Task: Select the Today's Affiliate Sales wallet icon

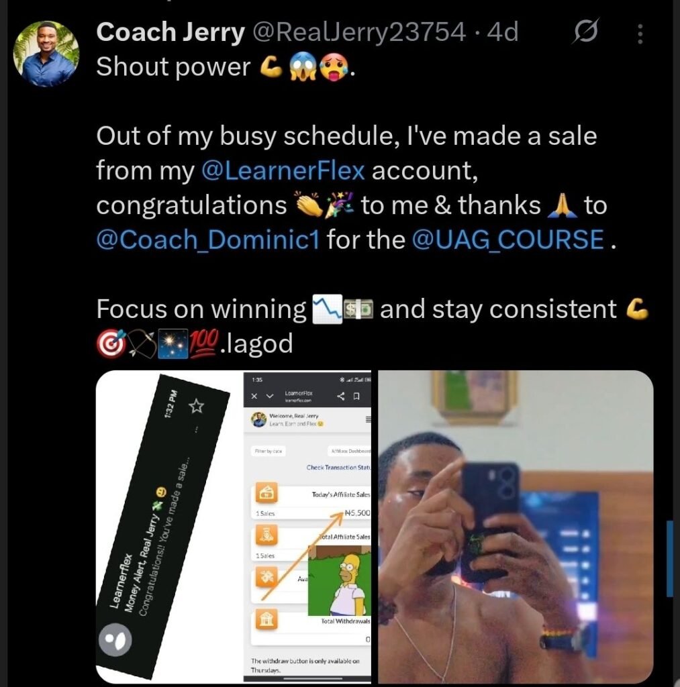Action: click(266, 493)
